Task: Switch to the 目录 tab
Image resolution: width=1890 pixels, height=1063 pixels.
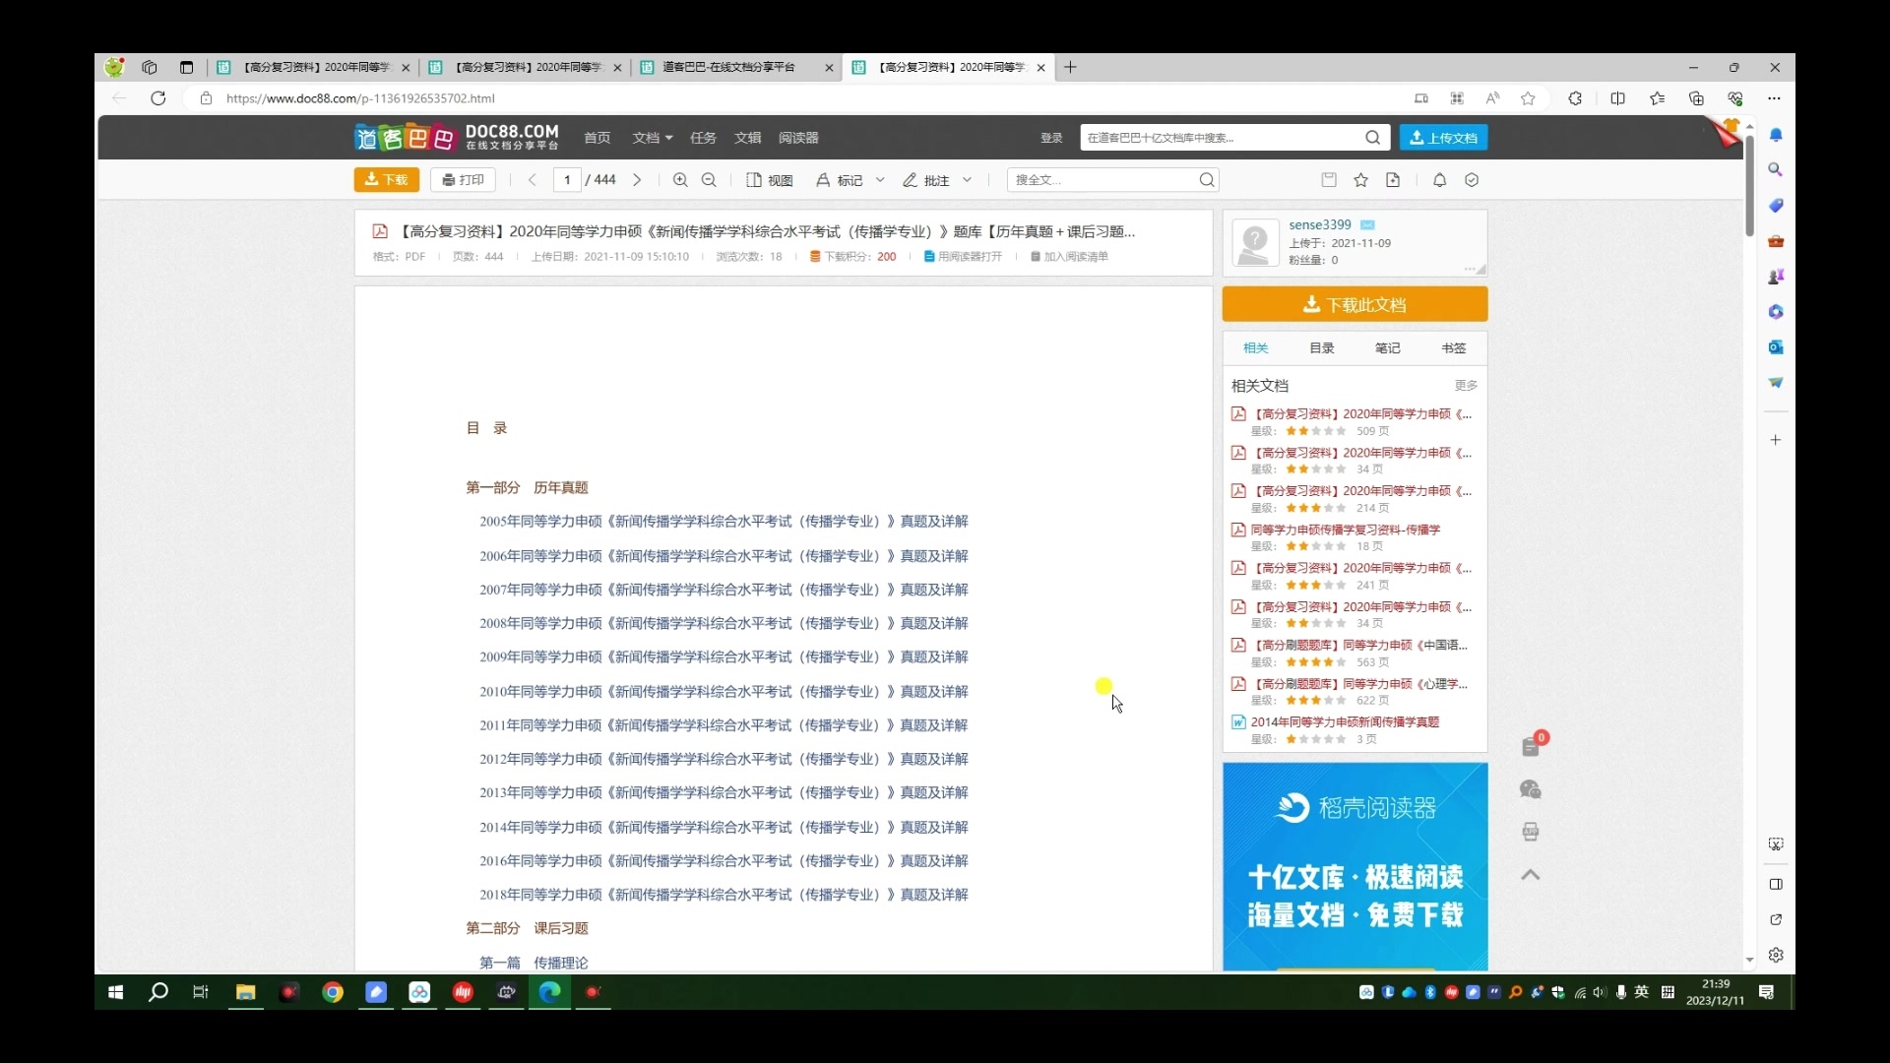Action: pos(1322,348)
